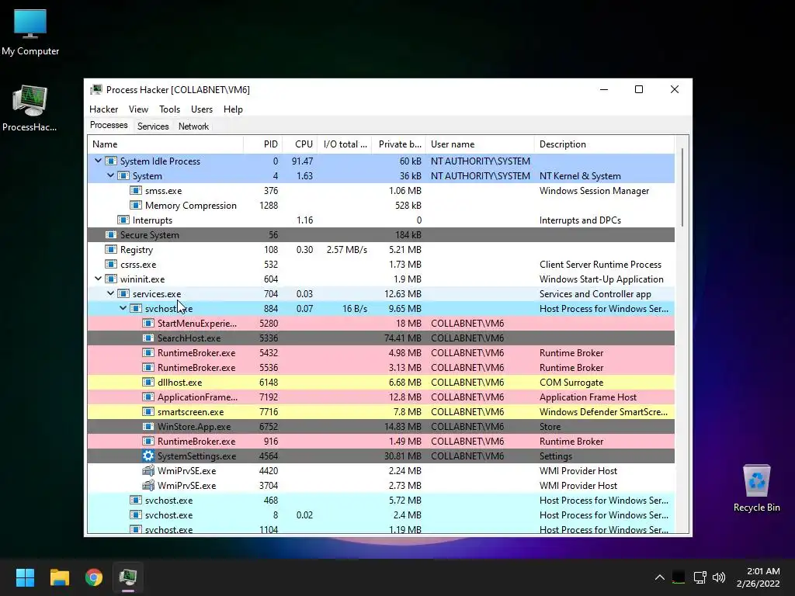795x596 pixels.
Task: Collapse the wininit.exe tree node
Action: pyautogui.click(x=98, y=279)
